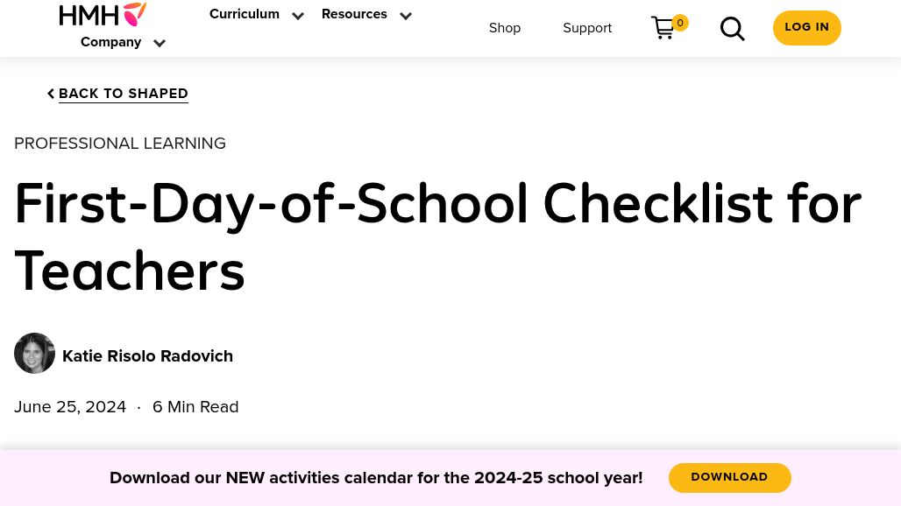901x506 pixels.
Task: Click the activities calendar banner text
Action: 376,478
